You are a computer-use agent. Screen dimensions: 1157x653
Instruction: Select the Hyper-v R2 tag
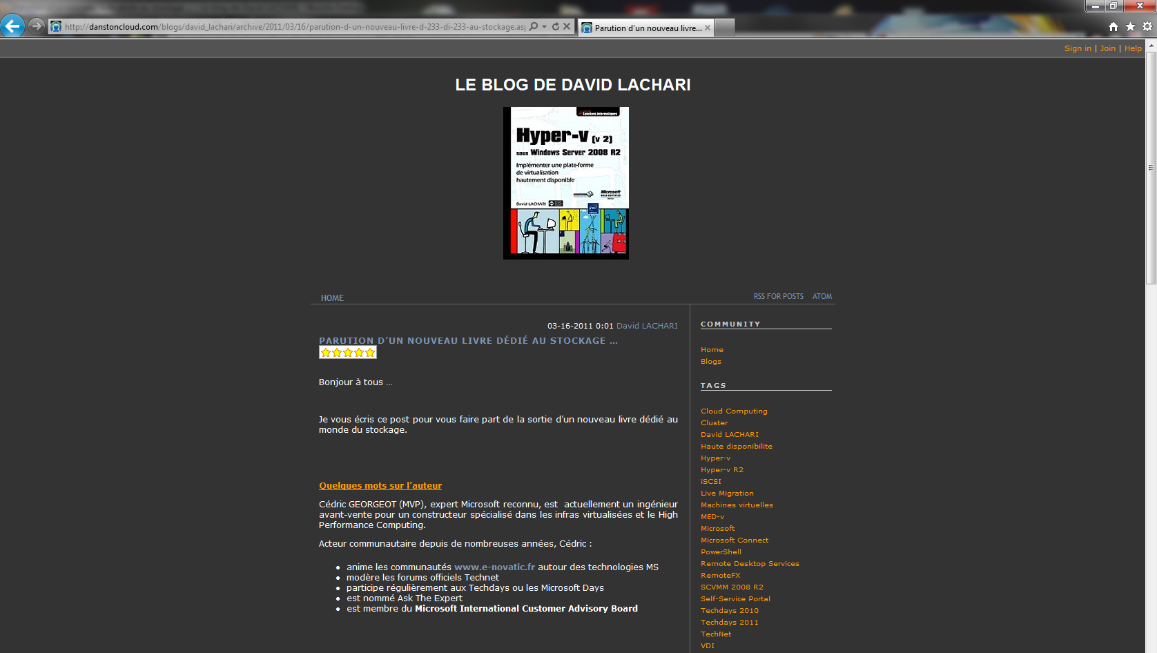pos(721,469)
